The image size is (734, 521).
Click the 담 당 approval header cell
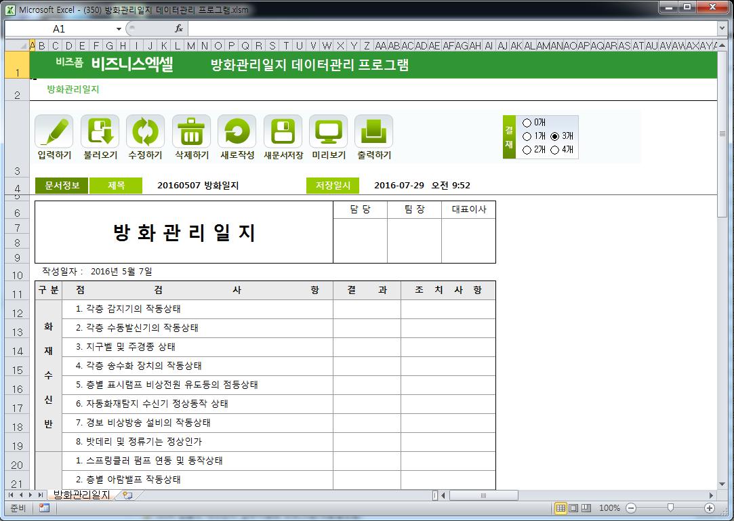360,210
